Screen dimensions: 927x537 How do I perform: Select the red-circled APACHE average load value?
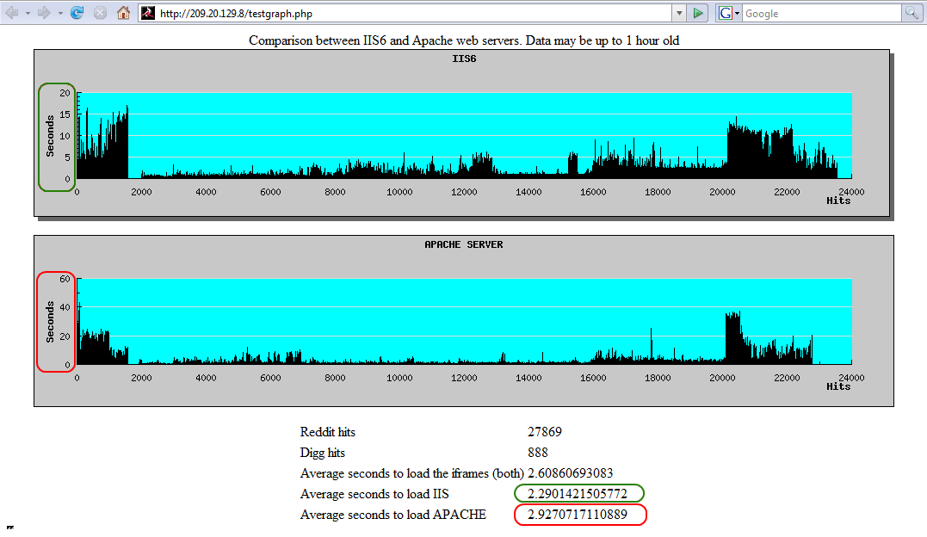[x=579, y=515]
